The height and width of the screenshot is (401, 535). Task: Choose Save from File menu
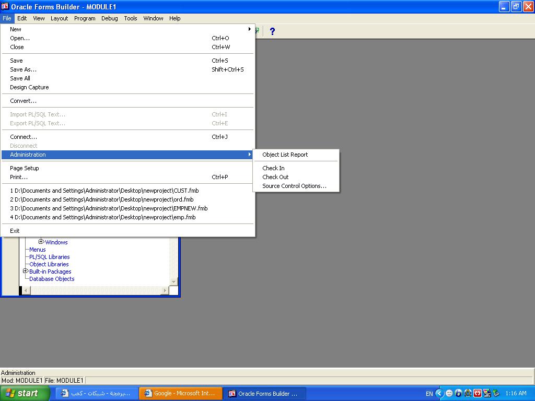click(x=128, y=61)
